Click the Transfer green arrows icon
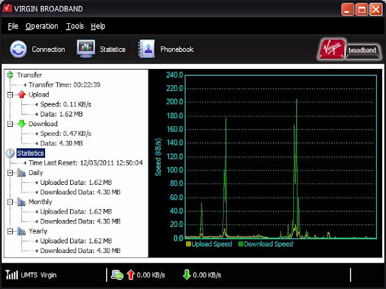The height and width of the screenshot is (289, 386). pos(10,75)
